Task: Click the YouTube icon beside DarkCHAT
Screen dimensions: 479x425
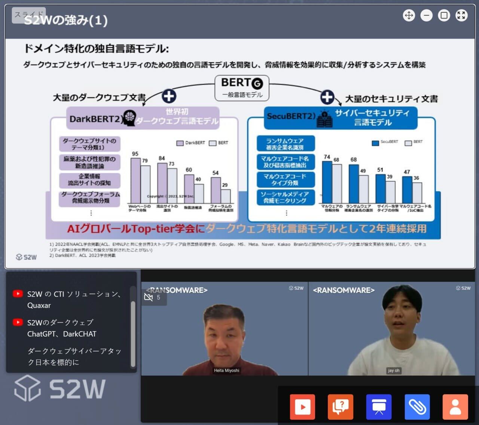Action: (18, 322)
